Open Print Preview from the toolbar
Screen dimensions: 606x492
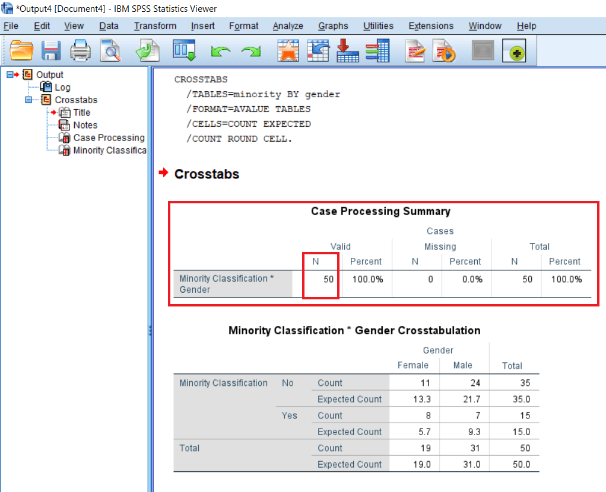pos(110,51)
